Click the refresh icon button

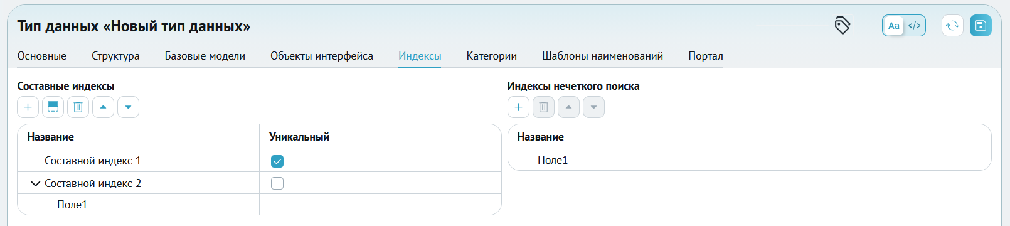[x=952, y=26]
